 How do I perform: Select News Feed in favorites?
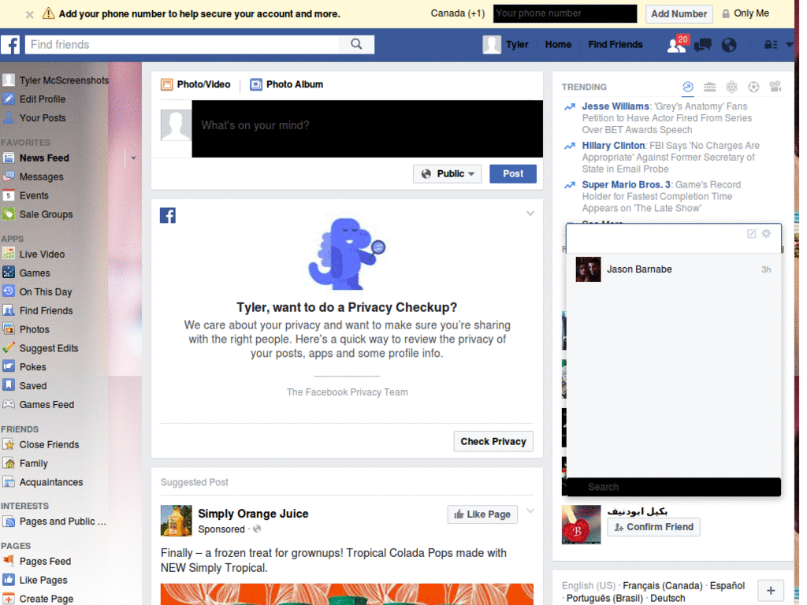(x=36, y=158)
